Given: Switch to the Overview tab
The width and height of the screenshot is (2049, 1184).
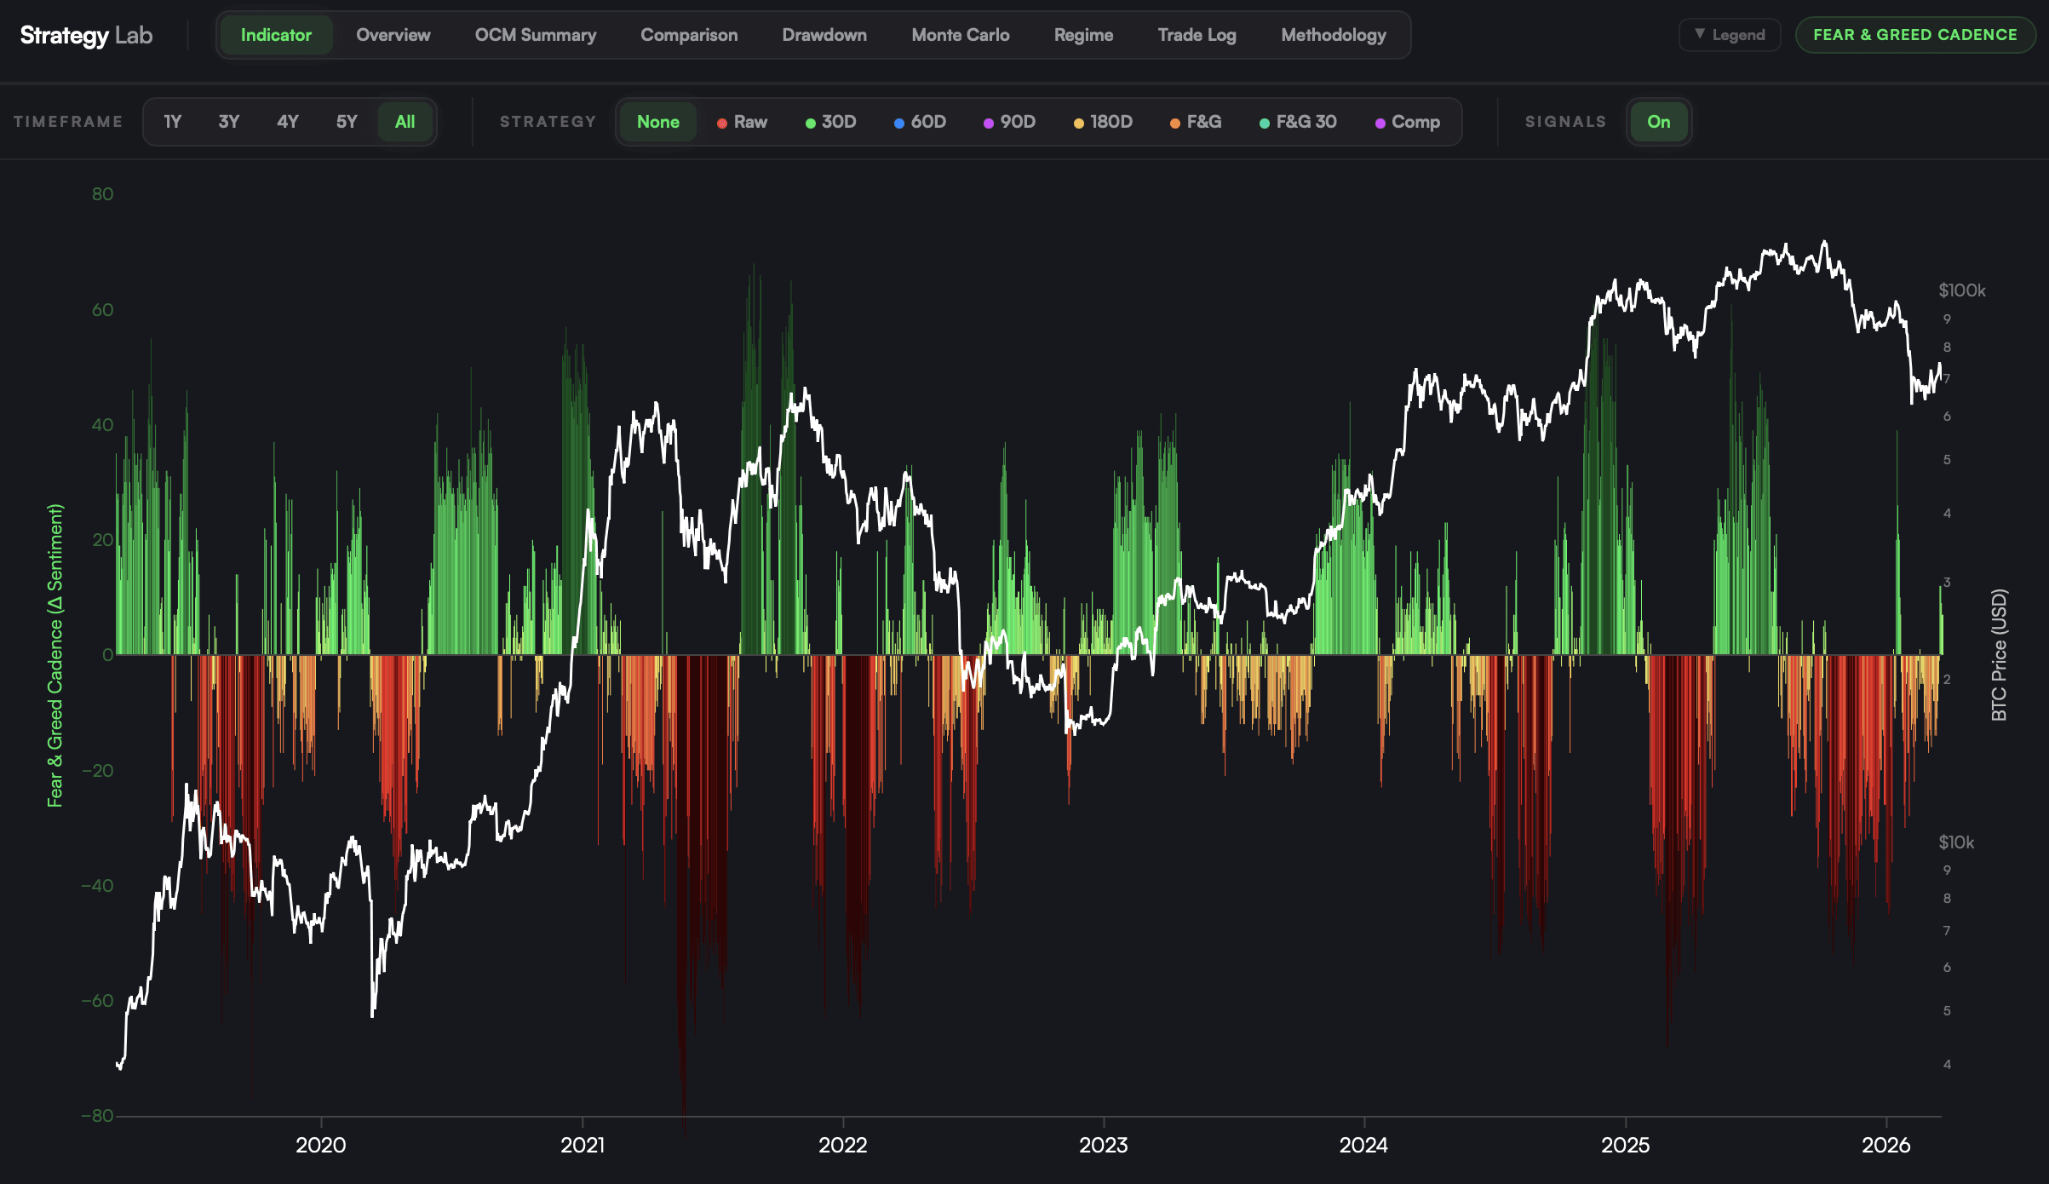Looking at the screenshot, I should pos(393,35).
